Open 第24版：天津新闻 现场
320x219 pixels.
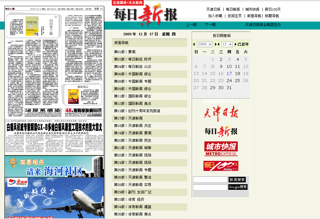coord(133,163)
